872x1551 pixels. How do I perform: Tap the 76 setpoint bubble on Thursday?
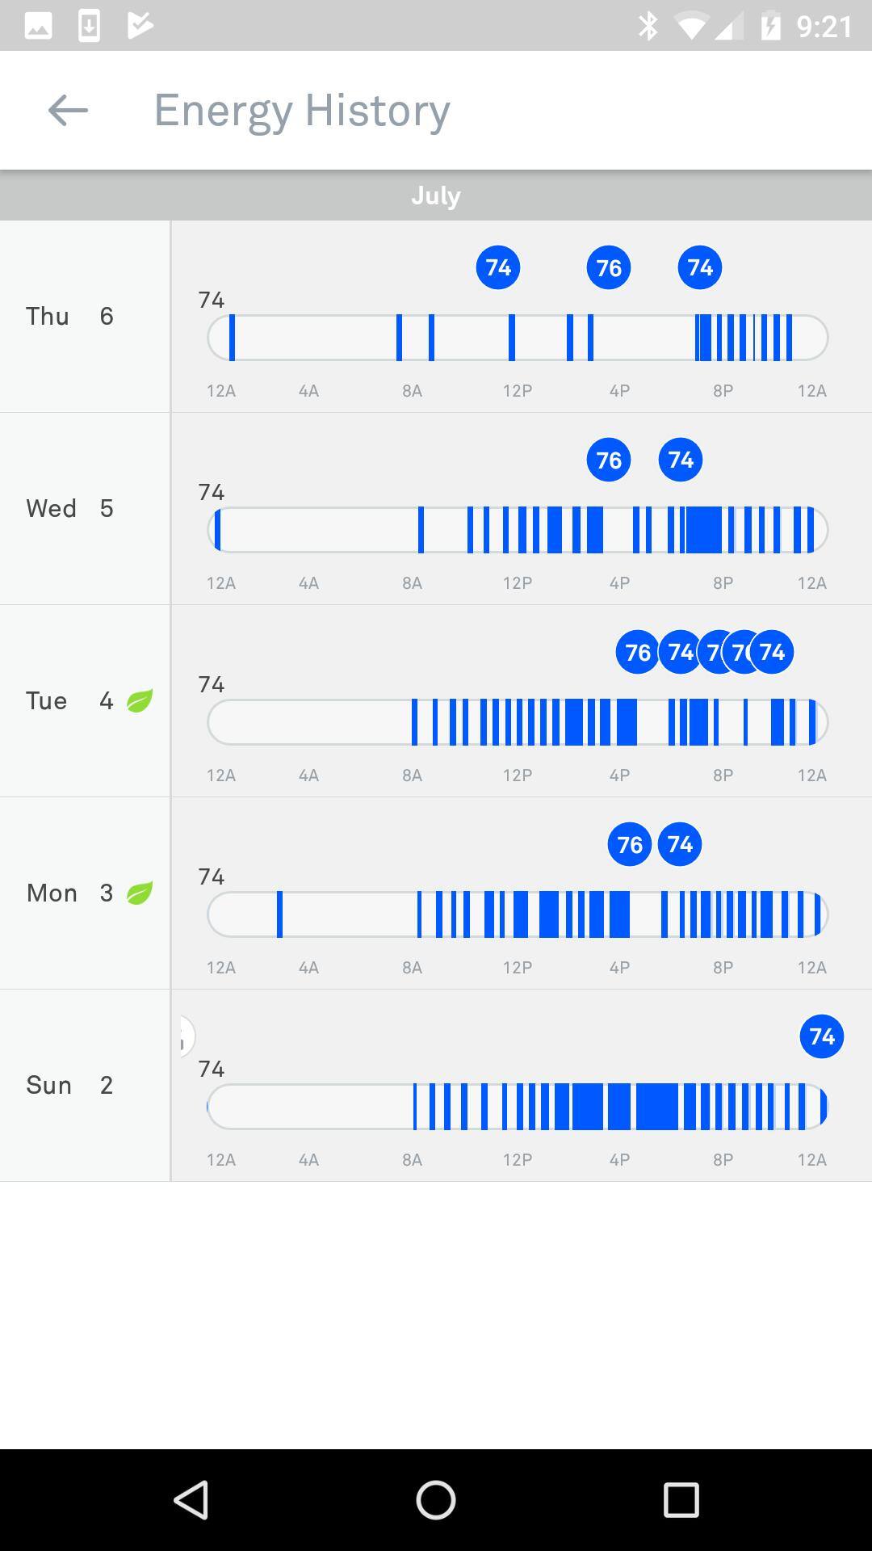(x=609, y=267)
